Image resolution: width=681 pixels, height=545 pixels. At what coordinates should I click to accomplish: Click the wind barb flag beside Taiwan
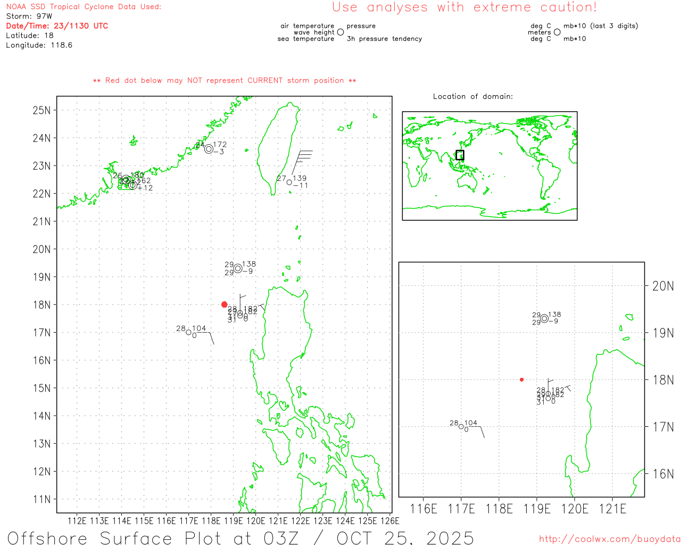click(304, 156)
